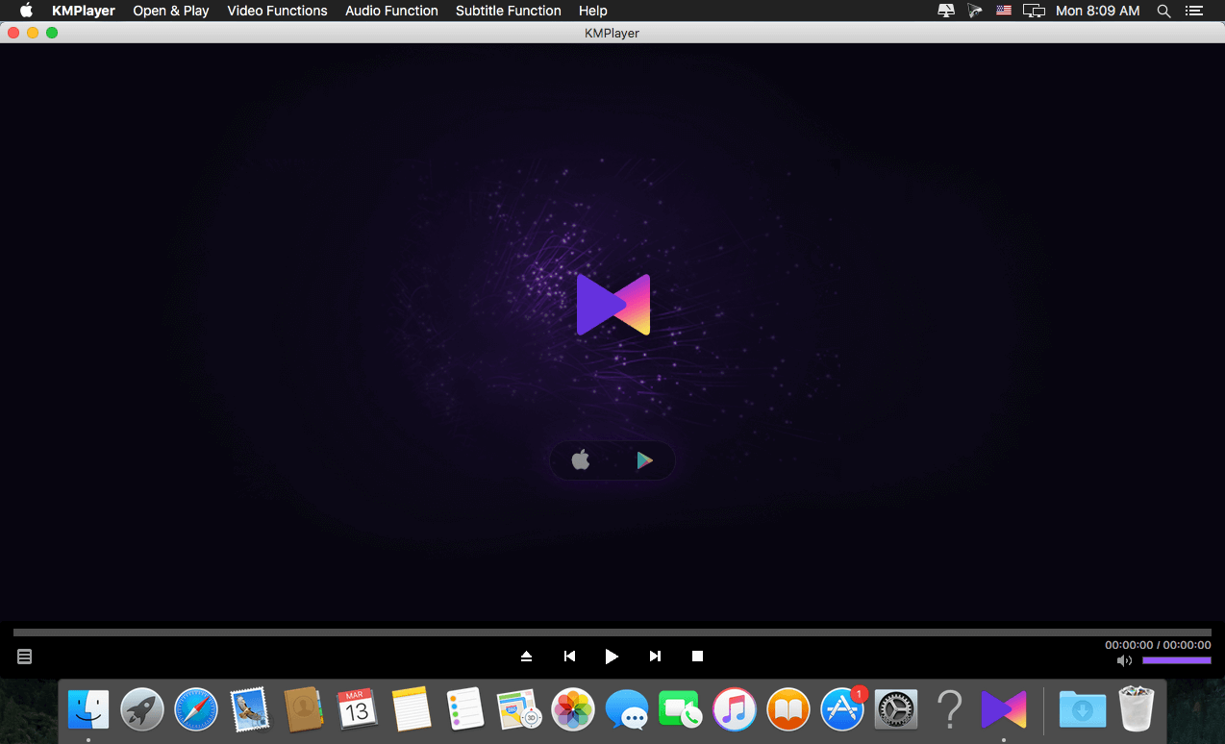Image resolution: width=1225 pixels, height=744 pixels.
Task: Click the displays icon in menu bar
Action: (1034, 11)
